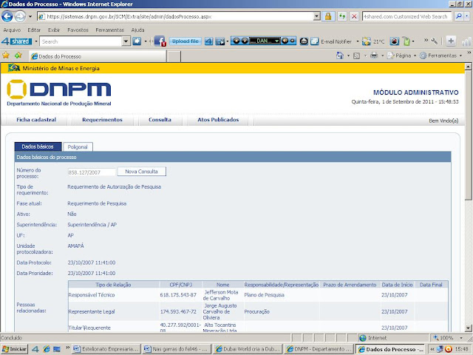
Task: Click the search magnifier icon
Action: pos(459,16)
